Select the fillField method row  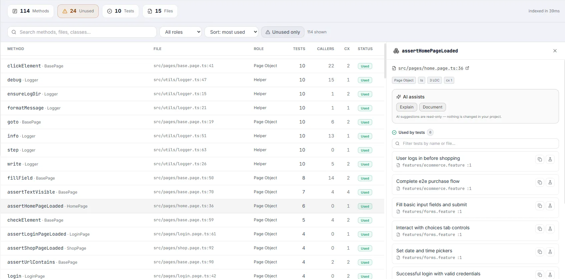pos(192,178)
